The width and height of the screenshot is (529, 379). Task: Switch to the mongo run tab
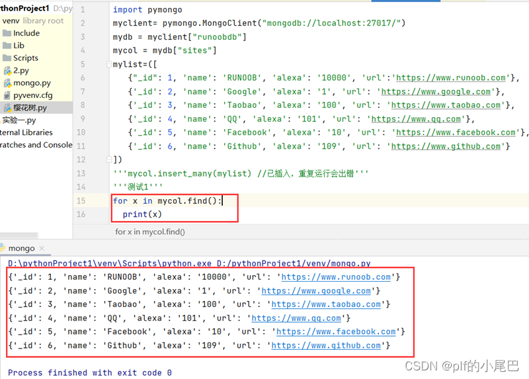pos(21,249)
